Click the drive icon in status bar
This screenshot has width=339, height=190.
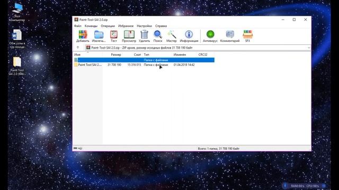[x=75, y=148]
